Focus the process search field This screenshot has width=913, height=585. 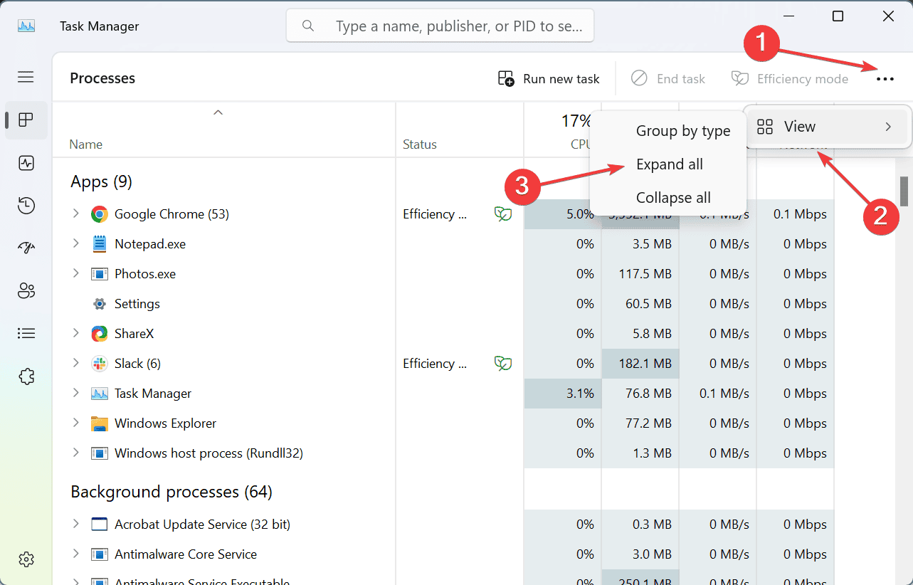455,26
